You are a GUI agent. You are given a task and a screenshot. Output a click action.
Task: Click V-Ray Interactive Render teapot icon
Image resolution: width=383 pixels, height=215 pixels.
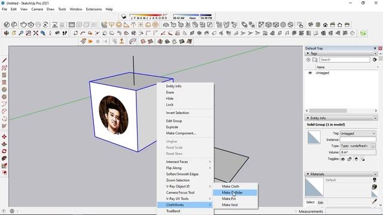(31, 24)
